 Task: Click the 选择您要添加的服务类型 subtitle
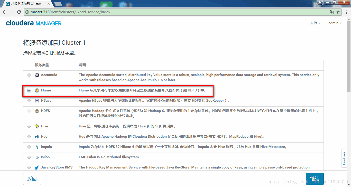[51, 53]
